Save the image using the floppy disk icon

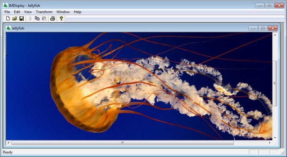click(x=22, y=19)
